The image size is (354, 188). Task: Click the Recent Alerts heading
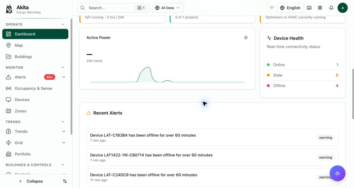click(108, 113)
